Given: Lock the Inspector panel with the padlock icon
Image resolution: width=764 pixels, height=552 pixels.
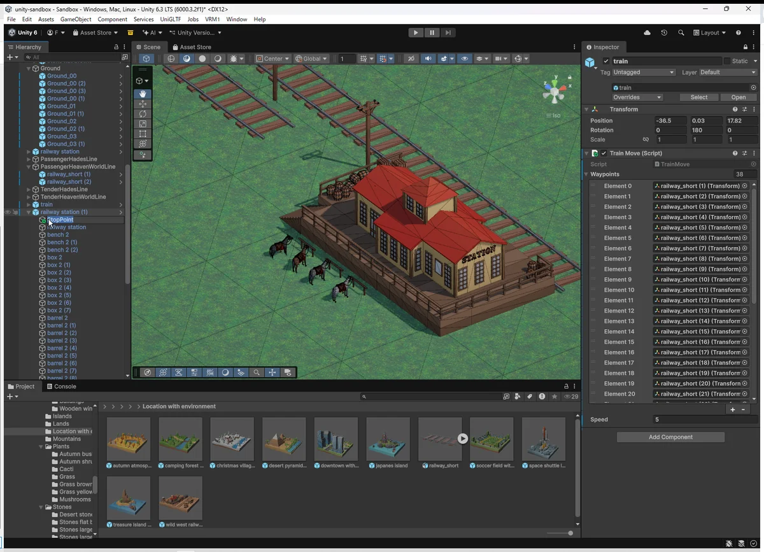Looking at the screenshot, I should click(x=746, y=47).
